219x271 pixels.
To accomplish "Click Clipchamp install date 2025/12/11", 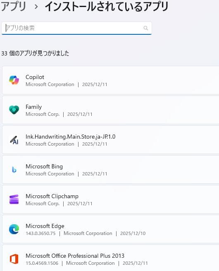I will (x=80, y=204).
